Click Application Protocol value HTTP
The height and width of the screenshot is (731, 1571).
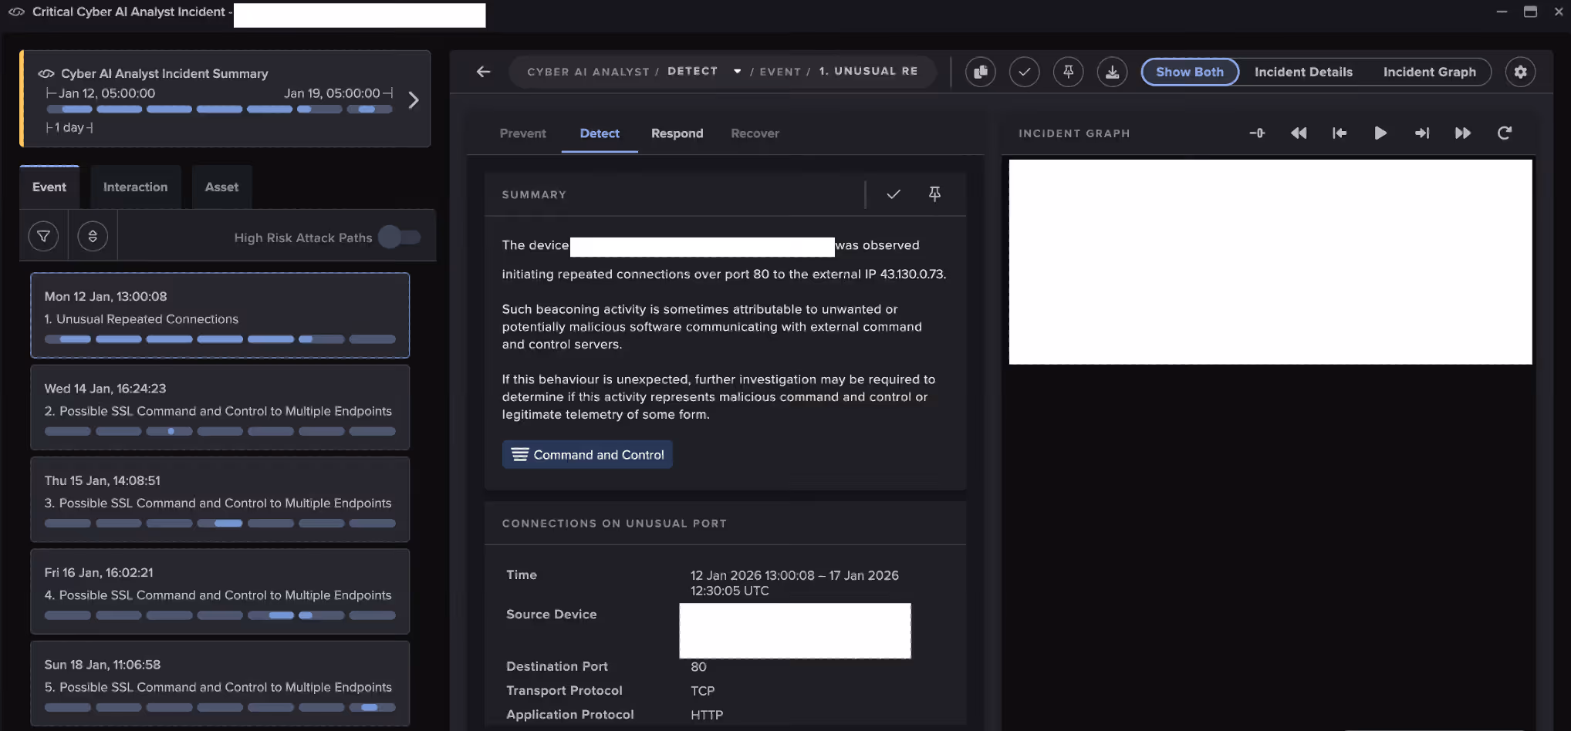707,715
